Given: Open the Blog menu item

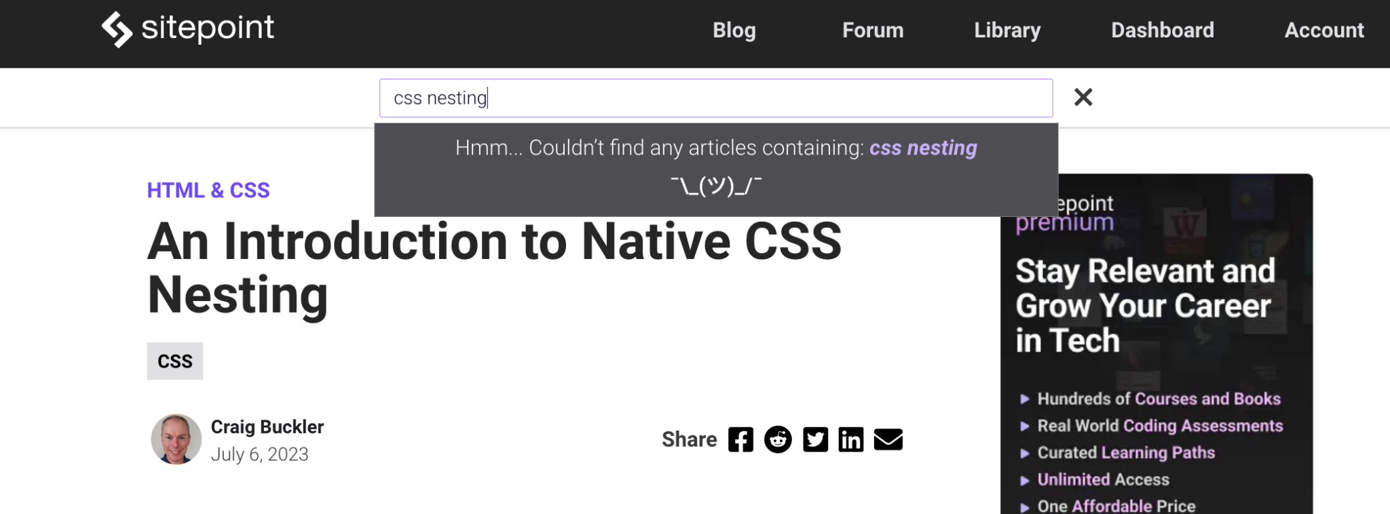Looking at the screenshot, I should click(x=734, y=31).
